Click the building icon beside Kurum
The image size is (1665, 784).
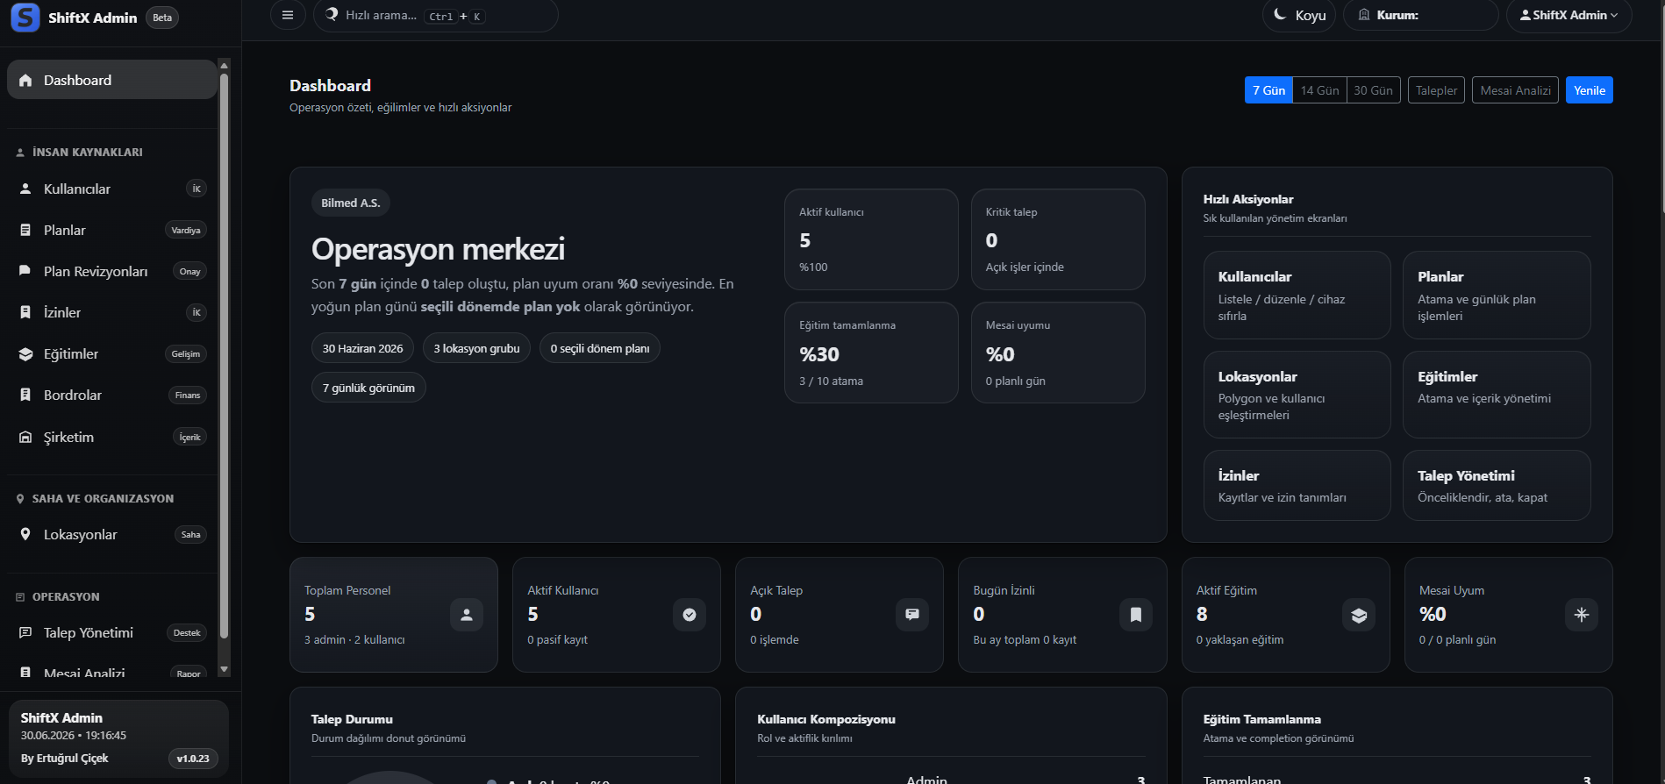[1364, 14]
